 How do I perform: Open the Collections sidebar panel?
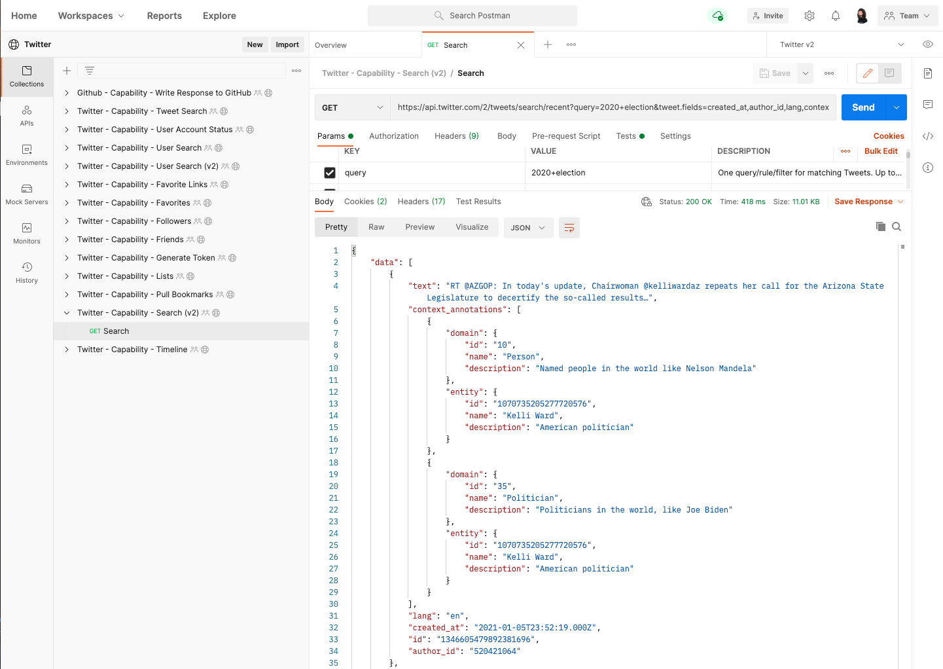click(x=27, y=77)
